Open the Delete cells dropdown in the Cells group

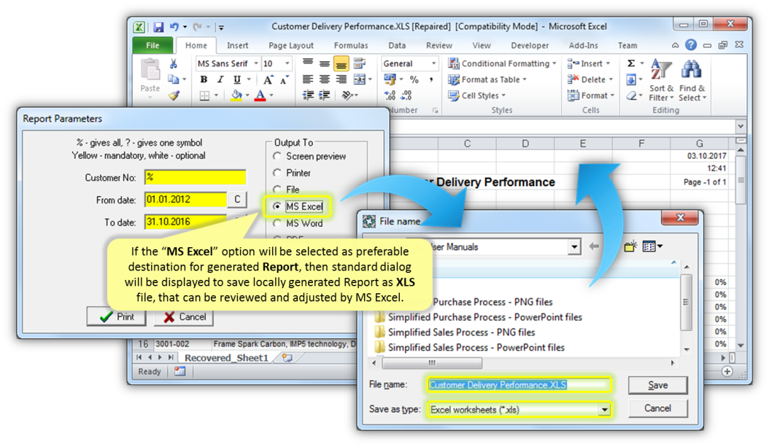tap(611, 79)
